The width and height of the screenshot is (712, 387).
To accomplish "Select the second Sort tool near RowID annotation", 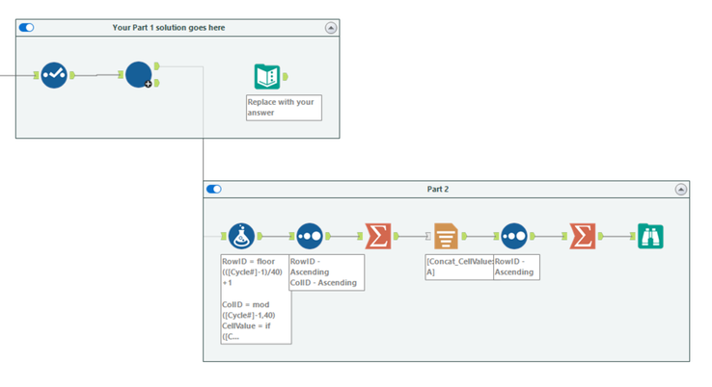I will pyautogui.click(x=514, y=236).
